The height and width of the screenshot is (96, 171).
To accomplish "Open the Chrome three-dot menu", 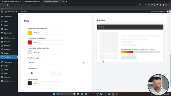I will pyautogui.click(x=169, y=5).
